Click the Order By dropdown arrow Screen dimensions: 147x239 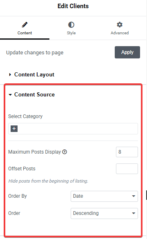tap(134, 196)
